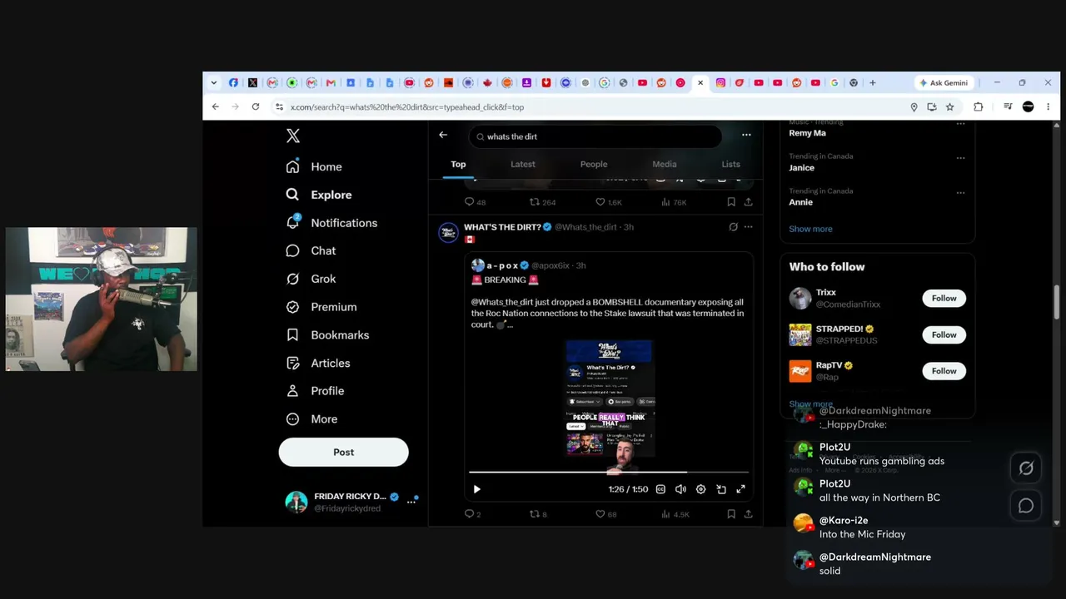1066x599 pixels.
Task: Open the @Whats_the_dirt handle link
Action: 585,227
